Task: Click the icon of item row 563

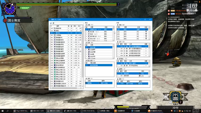Action: click(55, 37)
